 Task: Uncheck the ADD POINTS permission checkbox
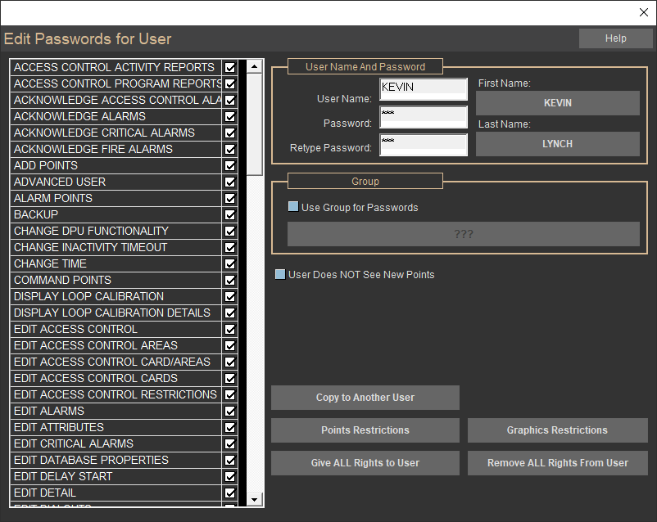click(x=230, y=165)
